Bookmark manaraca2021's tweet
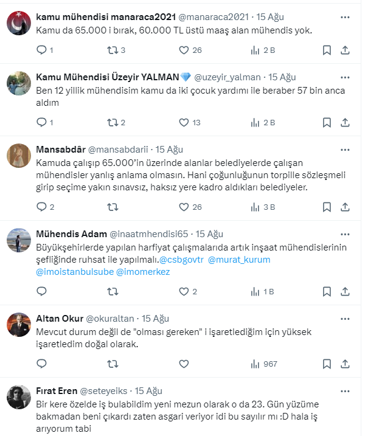 [x=326, y=50]
